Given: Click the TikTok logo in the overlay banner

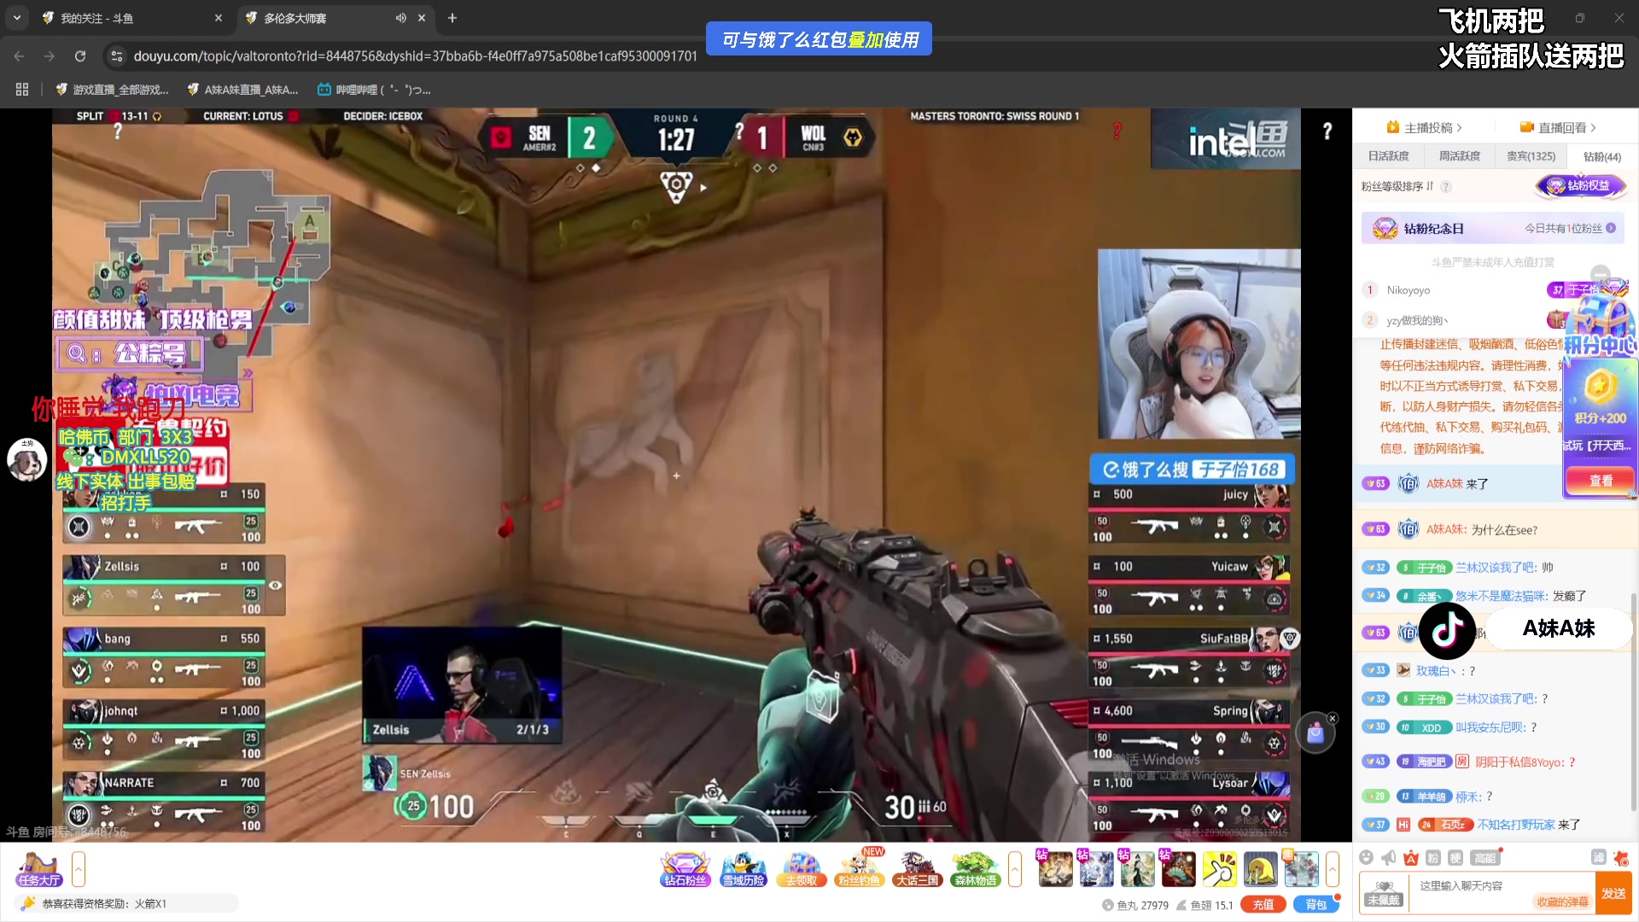Looking at the screenshot, I should pyautogui.click(x=1447, y=631).
